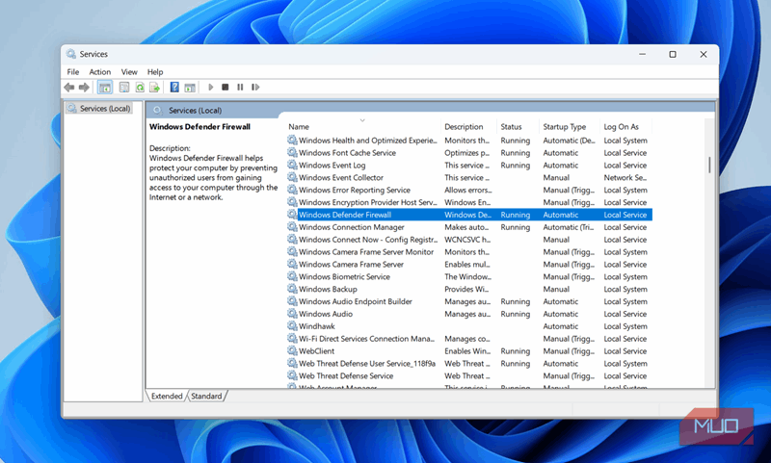Image resolution: width=771 pixels, height=463 pixels.
Task: Select Services (Local) in console tree
Action: [x=104, y=109]
